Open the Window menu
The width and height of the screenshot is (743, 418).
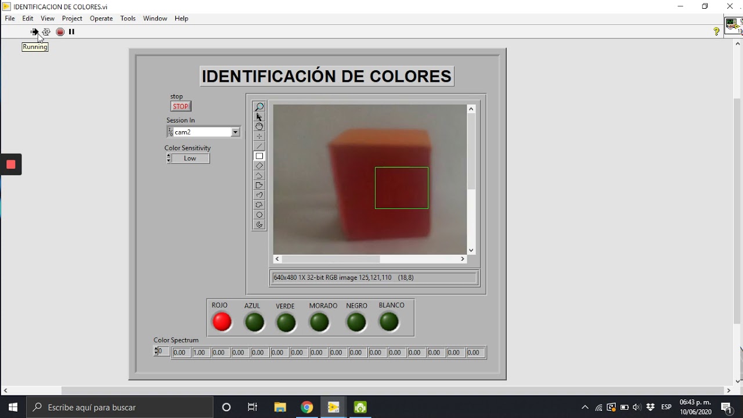point(155,19)
